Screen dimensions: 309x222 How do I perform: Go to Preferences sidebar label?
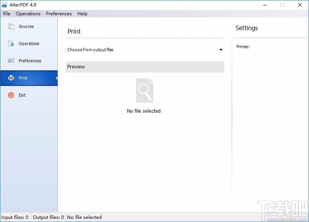tap(30, 61)
